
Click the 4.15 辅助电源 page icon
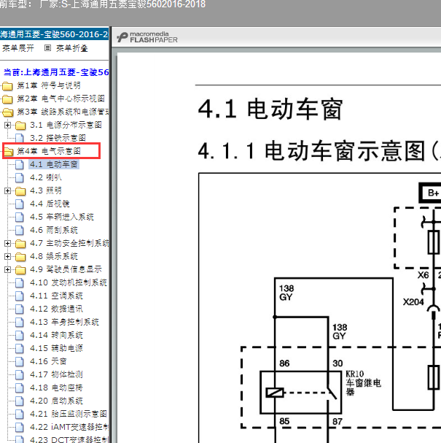pos(20,349)
